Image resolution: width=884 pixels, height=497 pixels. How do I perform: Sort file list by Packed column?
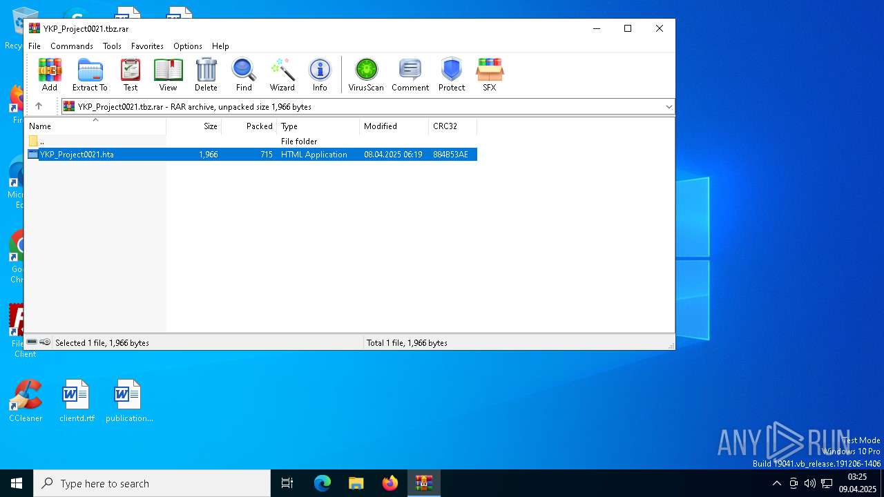tap(249, 126)
